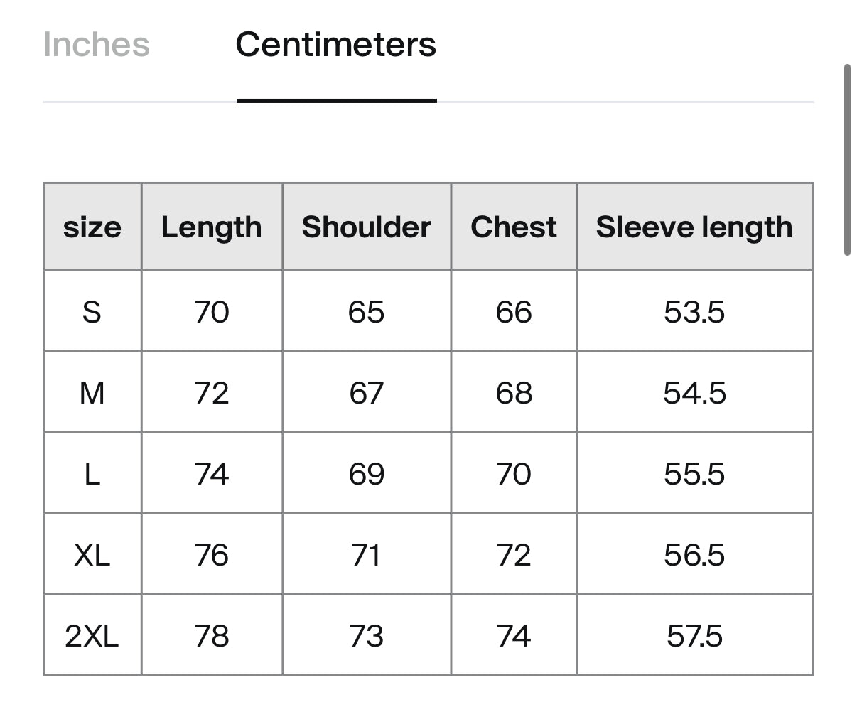
Task: Click the 68 chest cell for M
Action: [514, 392]
